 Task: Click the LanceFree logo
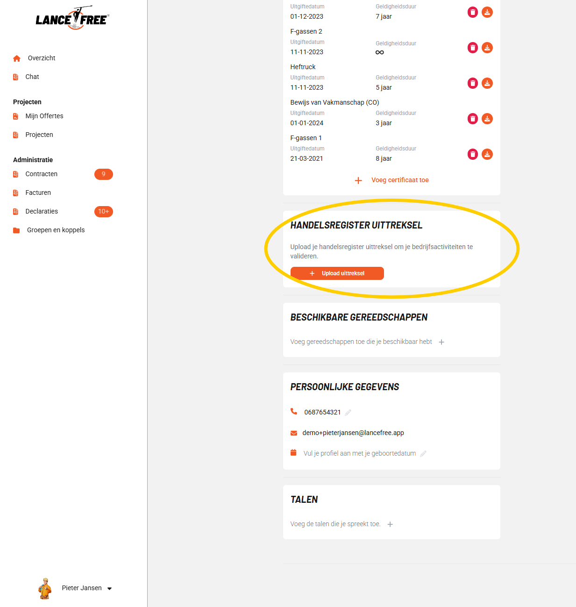72,19
